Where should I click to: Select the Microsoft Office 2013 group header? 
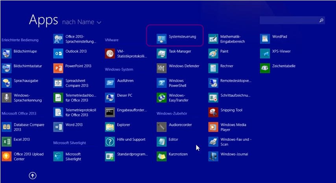19,113
